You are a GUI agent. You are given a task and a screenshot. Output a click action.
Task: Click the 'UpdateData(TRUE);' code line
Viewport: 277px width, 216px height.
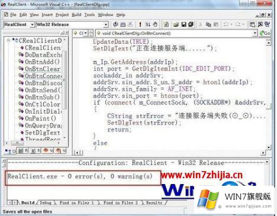coord(123,41)
